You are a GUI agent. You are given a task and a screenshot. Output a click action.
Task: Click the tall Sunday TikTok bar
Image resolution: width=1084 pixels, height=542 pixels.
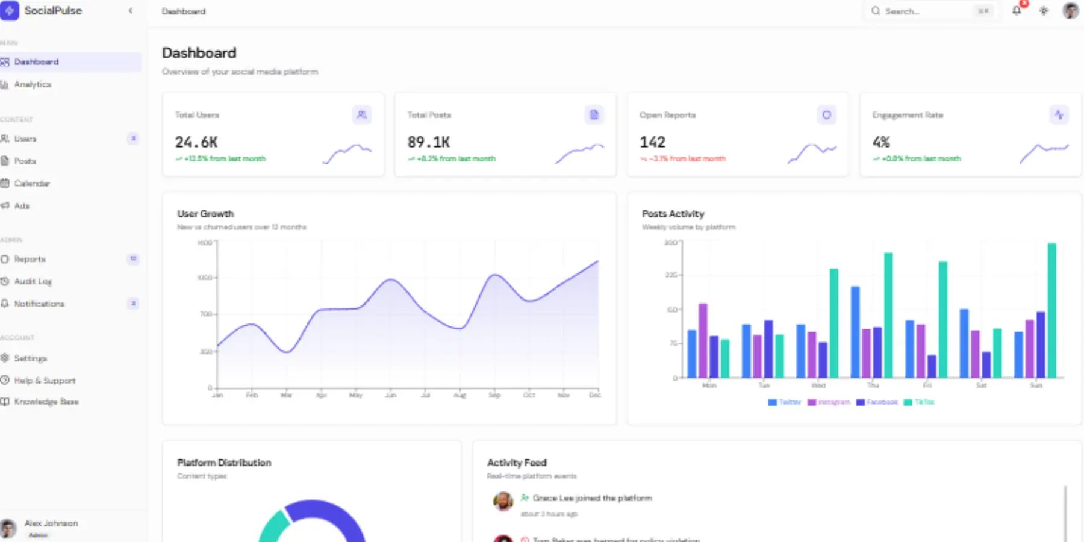(1051, 310)
